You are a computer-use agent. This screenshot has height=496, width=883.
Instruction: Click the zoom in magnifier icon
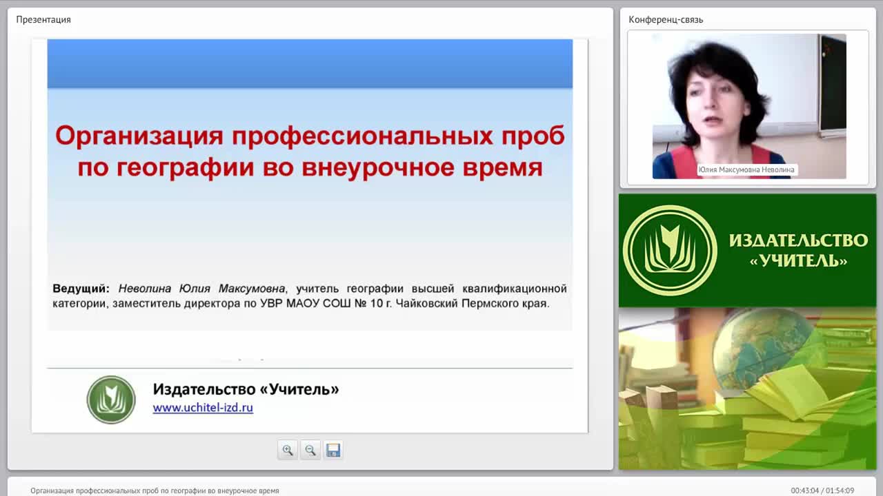pyautogui.click(x=288, y=450)
